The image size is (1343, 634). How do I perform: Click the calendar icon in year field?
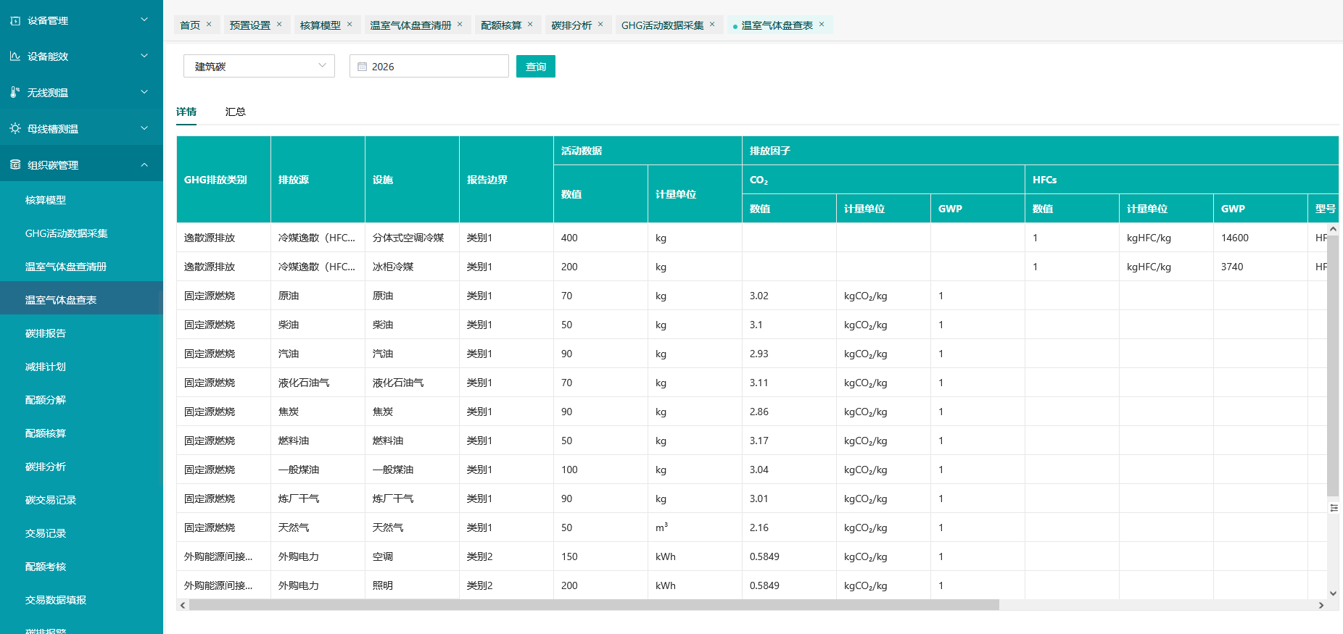coord(362,67)
